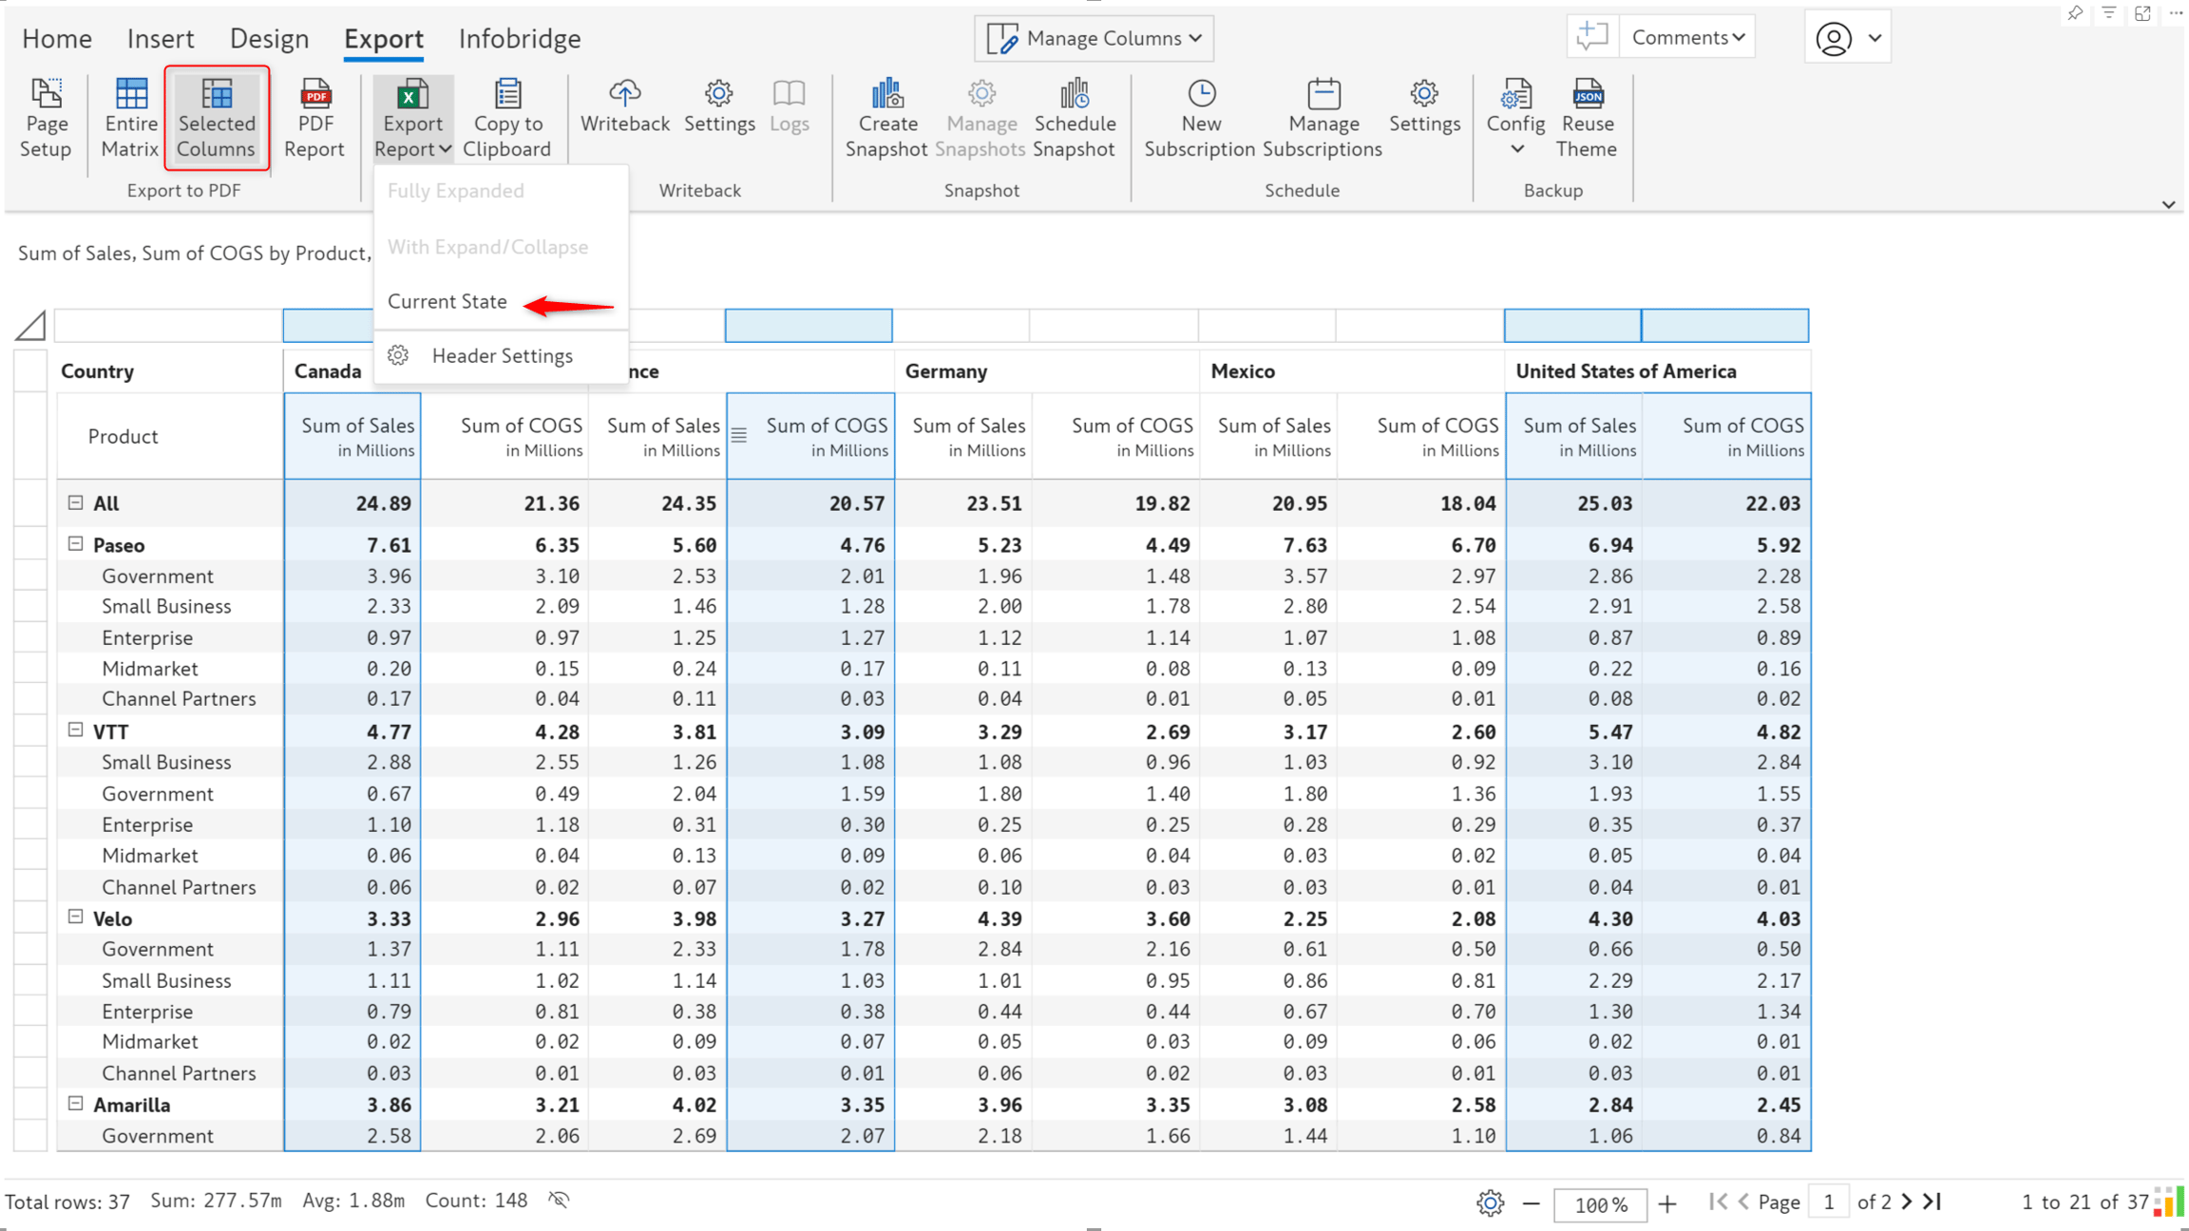Viewport: 2189px width, 1231px height.
Task: Create Snapshot from the ribbon
Action: (x=886, y=119)
